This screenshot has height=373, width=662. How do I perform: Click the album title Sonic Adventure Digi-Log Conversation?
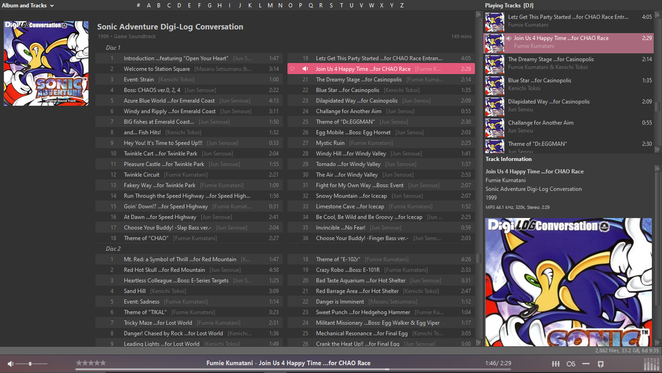170,27
